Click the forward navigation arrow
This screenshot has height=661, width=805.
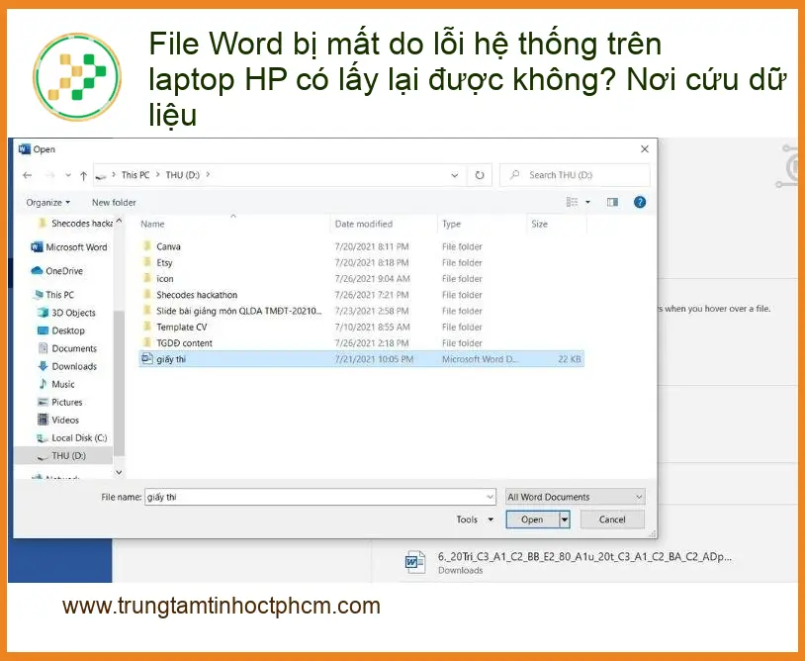pyautogui.click(x=49, y=175)
